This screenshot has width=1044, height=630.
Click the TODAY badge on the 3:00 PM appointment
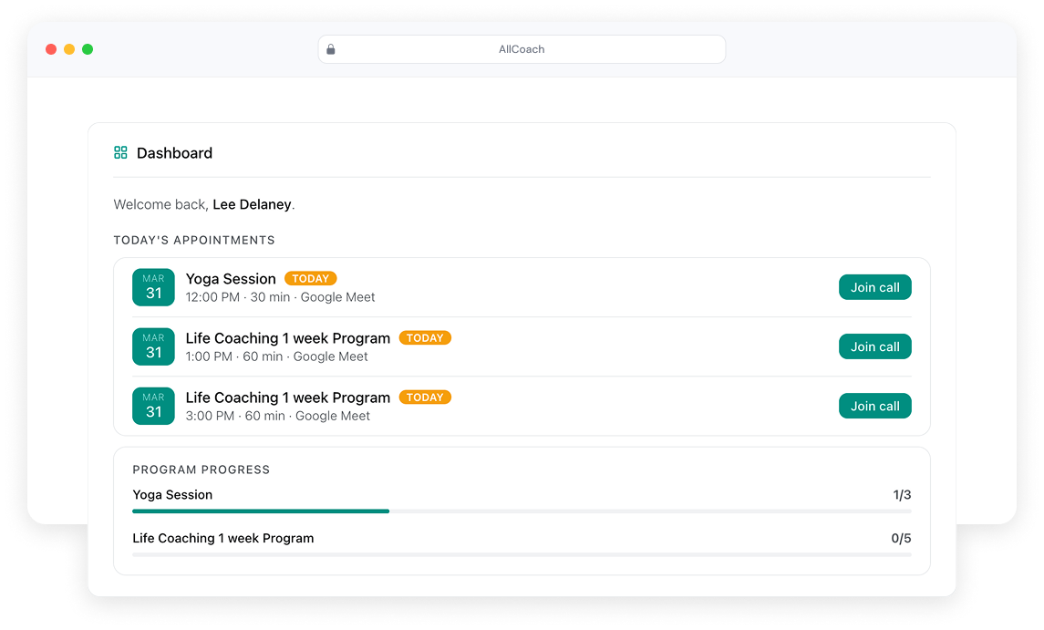[x=425, y=398]
